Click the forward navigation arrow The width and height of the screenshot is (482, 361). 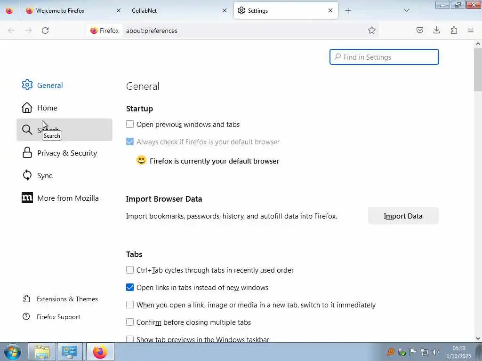pyautogui.click(x=28, y=31)
